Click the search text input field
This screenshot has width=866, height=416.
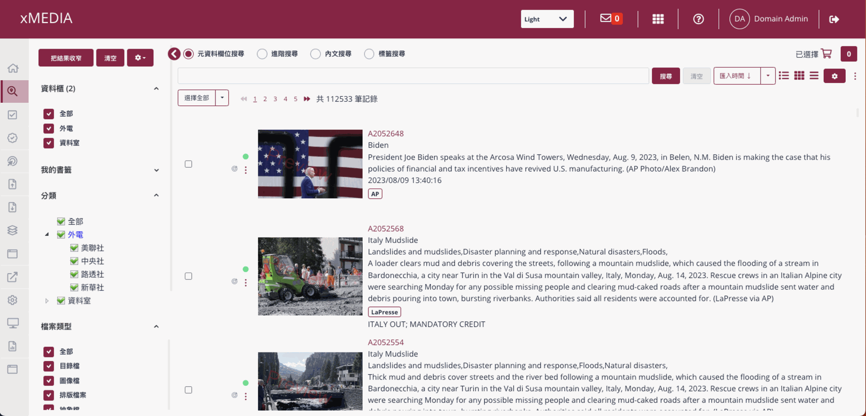coord(413,76)
